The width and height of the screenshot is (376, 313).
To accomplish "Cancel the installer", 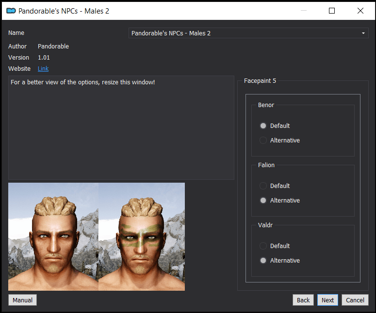I will pyautogui.click(x=355, y=300).
